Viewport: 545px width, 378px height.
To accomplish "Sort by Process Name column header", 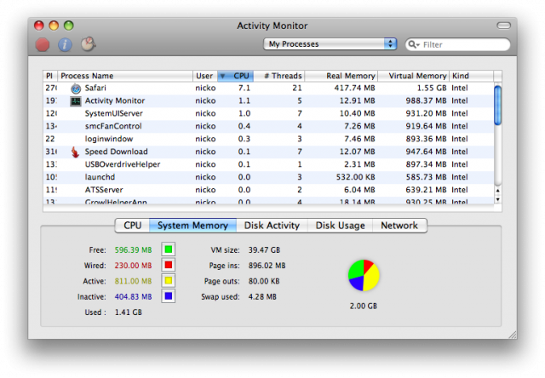I will point(125,76).
